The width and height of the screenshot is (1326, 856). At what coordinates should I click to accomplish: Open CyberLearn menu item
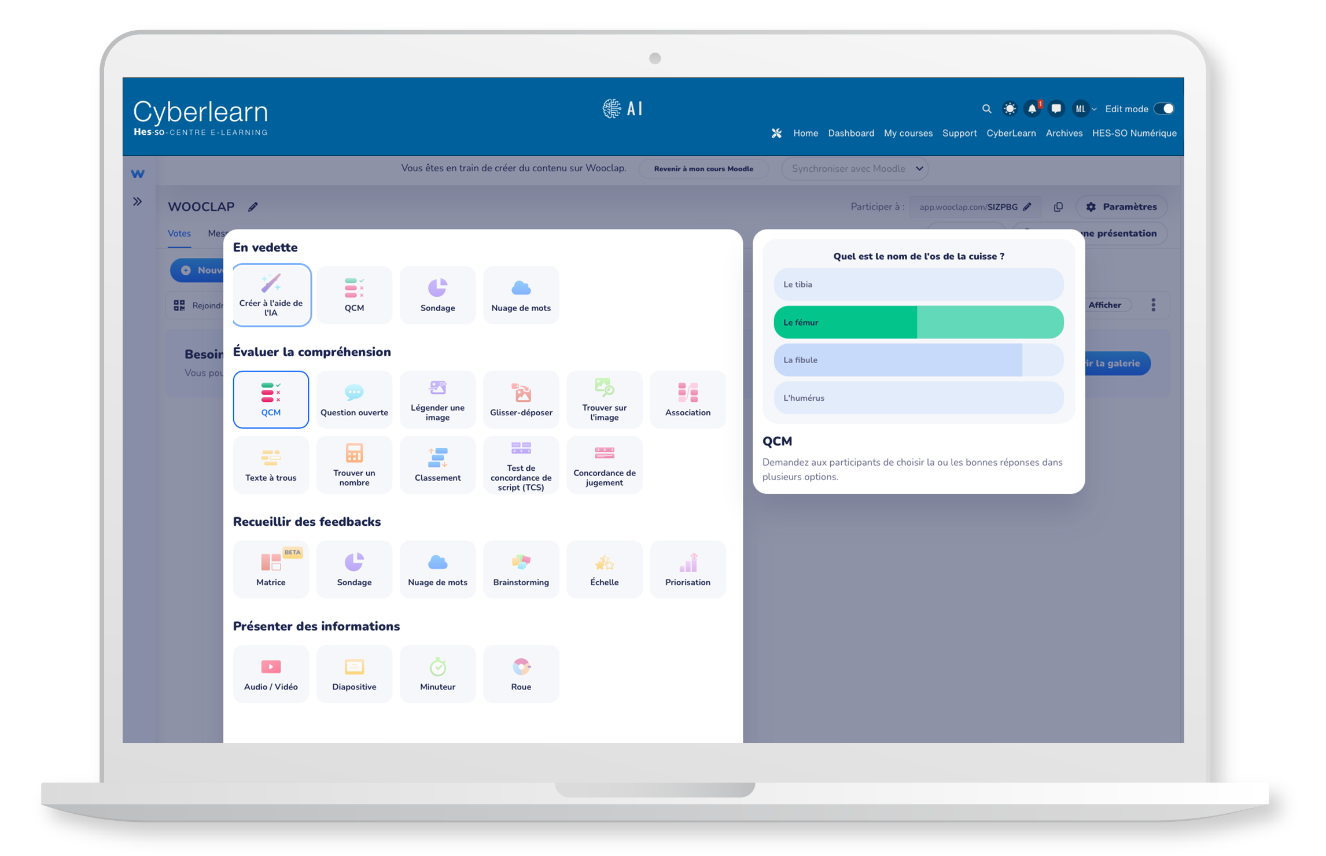[x=1011, y=133]
